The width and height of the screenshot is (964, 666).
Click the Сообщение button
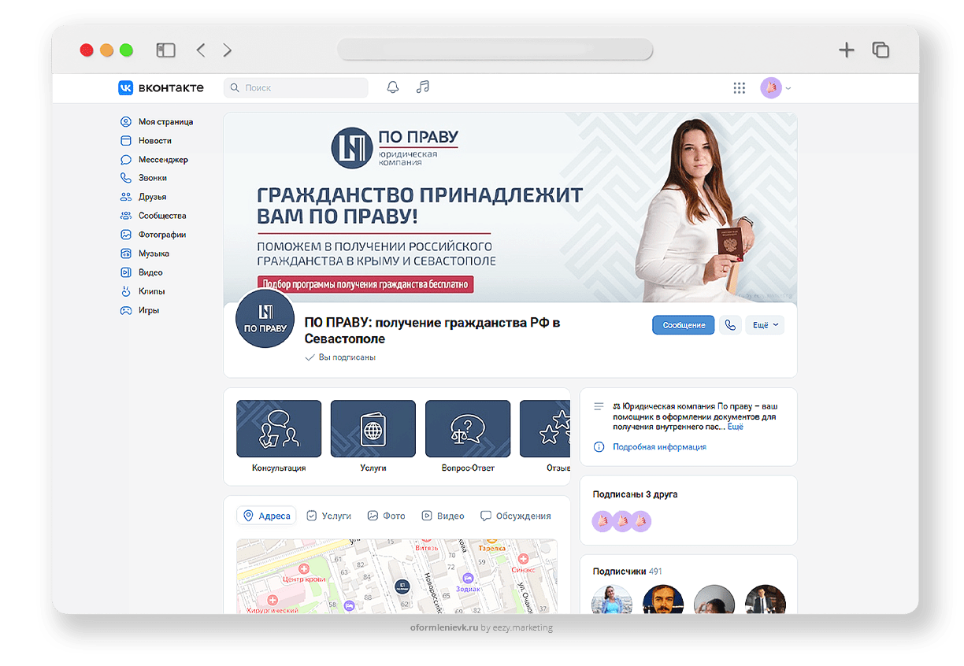point(683,325)
